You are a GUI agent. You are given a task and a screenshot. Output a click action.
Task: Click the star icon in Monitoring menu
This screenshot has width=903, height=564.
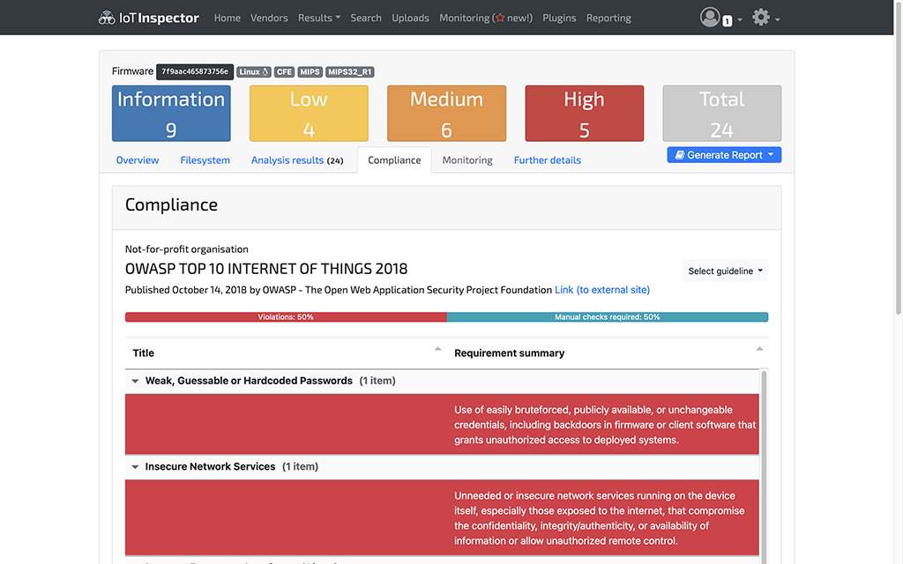click(x=499, y=18)
